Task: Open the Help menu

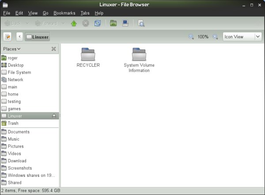Action: point(99,13)
